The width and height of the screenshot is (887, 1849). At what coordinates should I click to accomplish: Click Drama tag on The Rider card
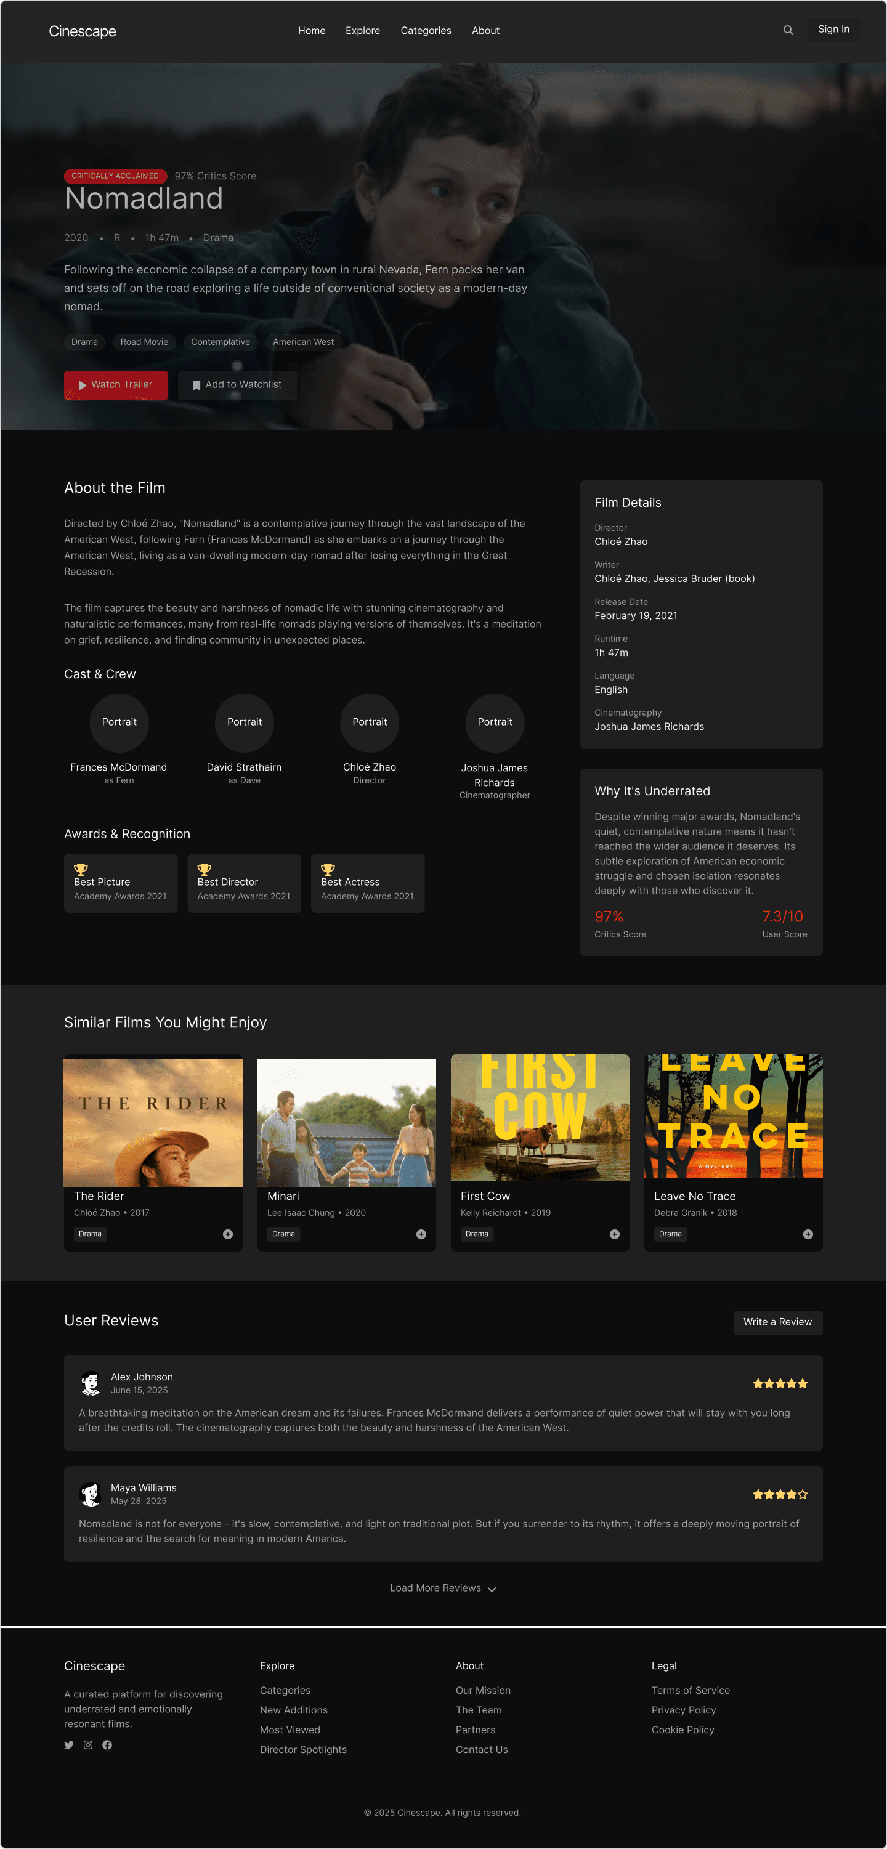point(91,1234)
